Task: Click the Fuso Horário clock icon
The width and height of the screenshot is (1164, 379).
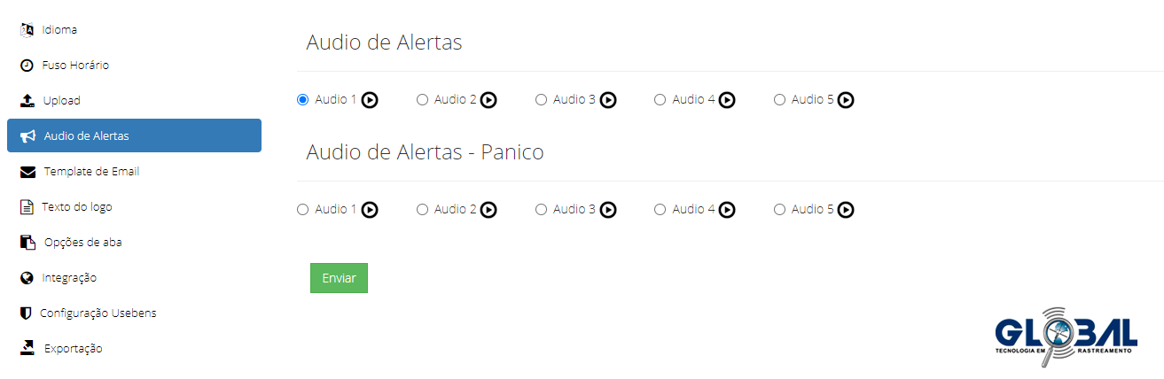Action: pyautogui.click(x=27, y=66)
